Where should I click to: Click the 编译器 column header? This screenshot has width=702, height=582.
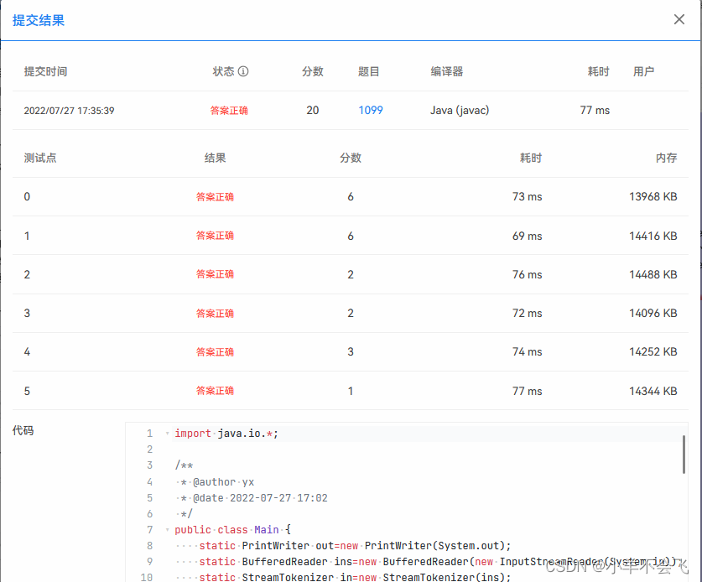(447, 71)
